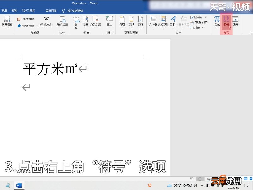Expand the 公式 dropdown arrow

click(217, 28)
